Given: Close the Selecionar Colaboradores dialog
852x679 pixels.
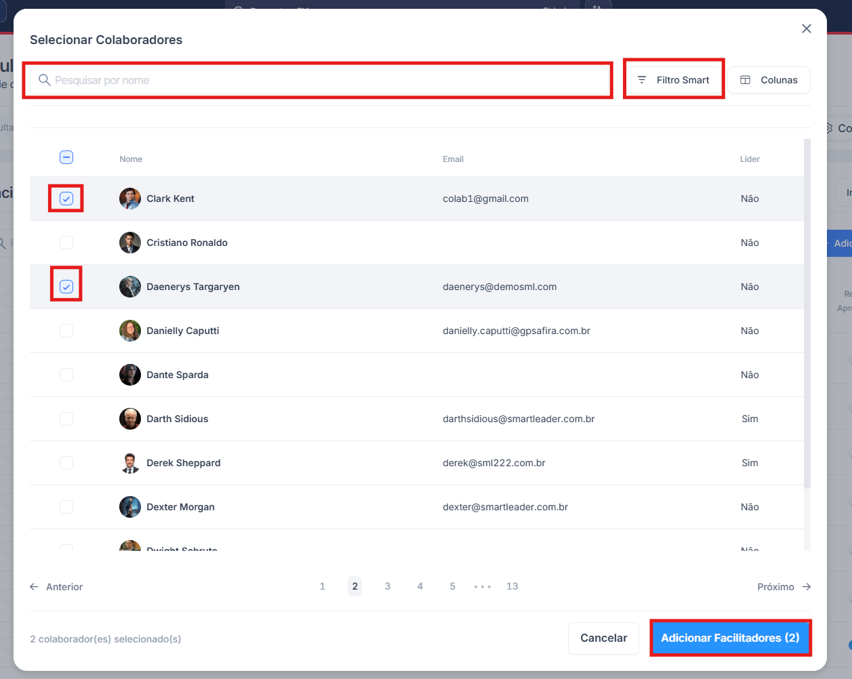Looking at the screenshot, I should coord(806,28).
